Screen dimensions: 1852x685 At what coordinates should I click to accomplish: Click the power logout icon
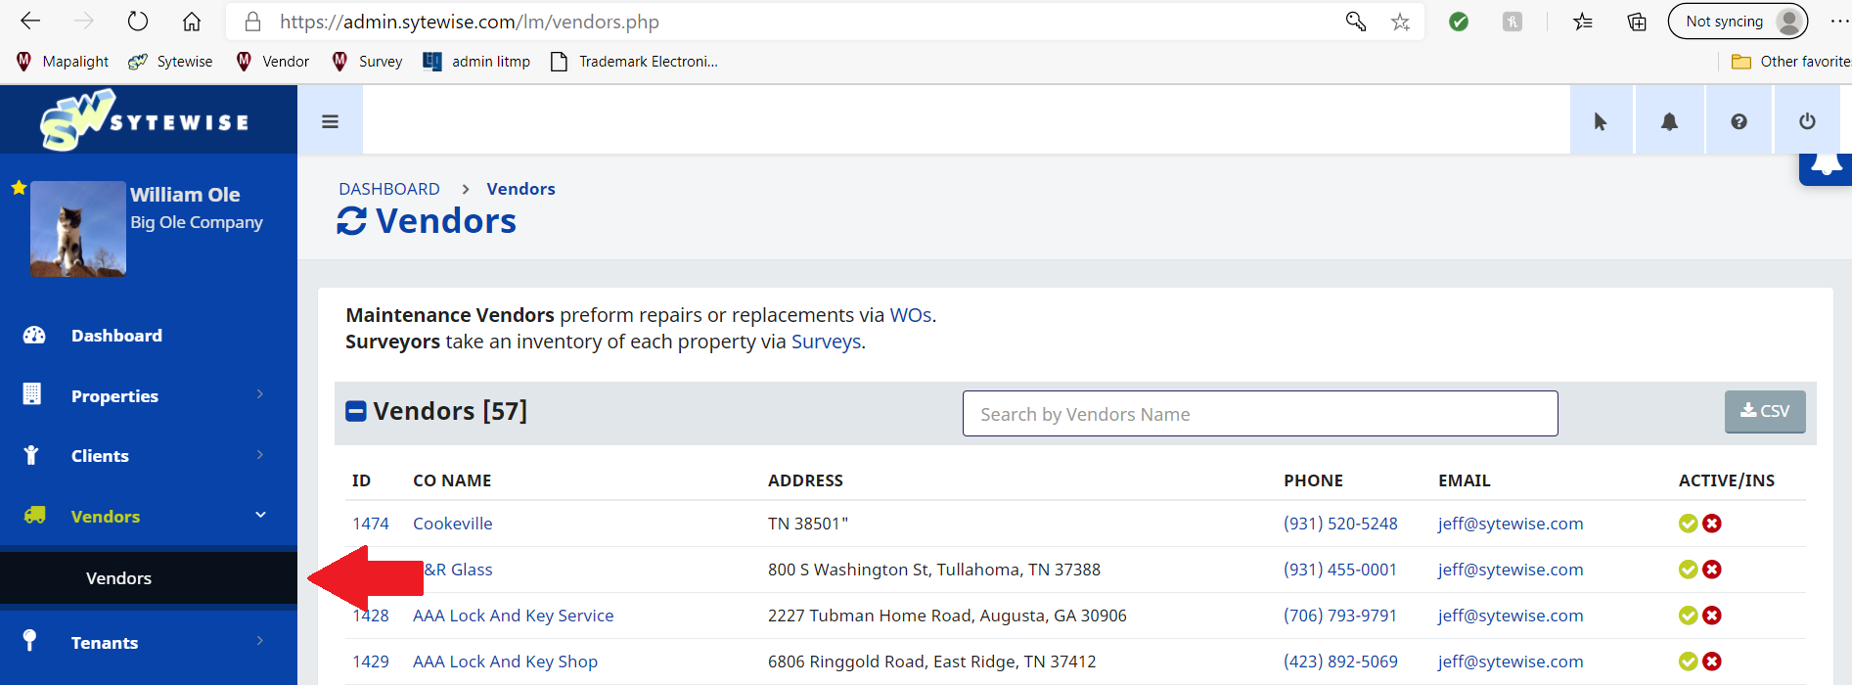point(1807,121)
